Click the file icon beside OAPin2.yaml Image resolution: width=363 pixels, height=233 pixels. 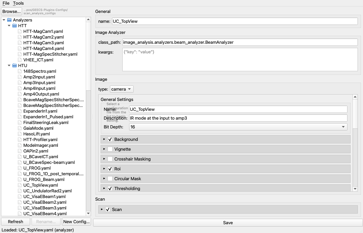(x=20, y=151)
